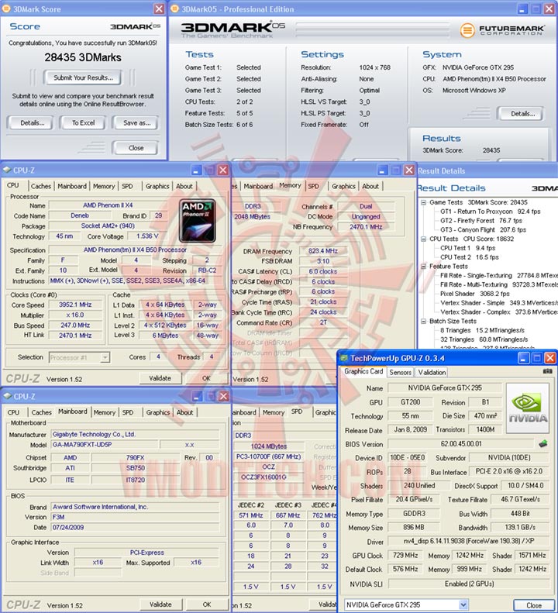This screenshot has height=613, width=558.
Task: Click Validate in CPU-Z Motherboard window
Action: (160, 604)
